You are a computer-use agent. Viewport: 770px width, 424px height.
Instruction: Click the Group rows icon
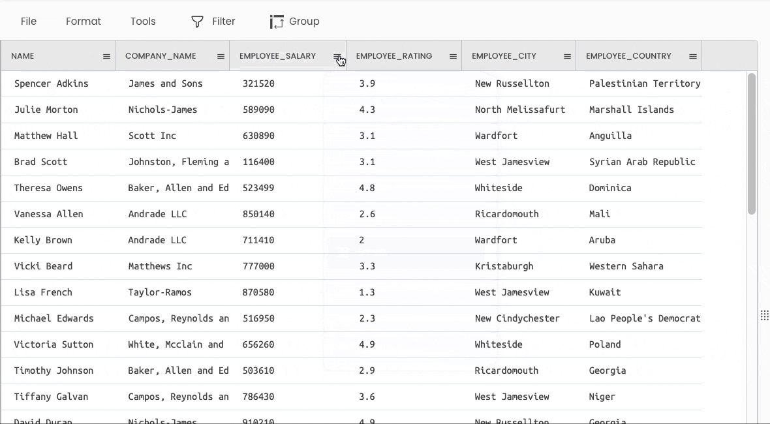point(277,22)
